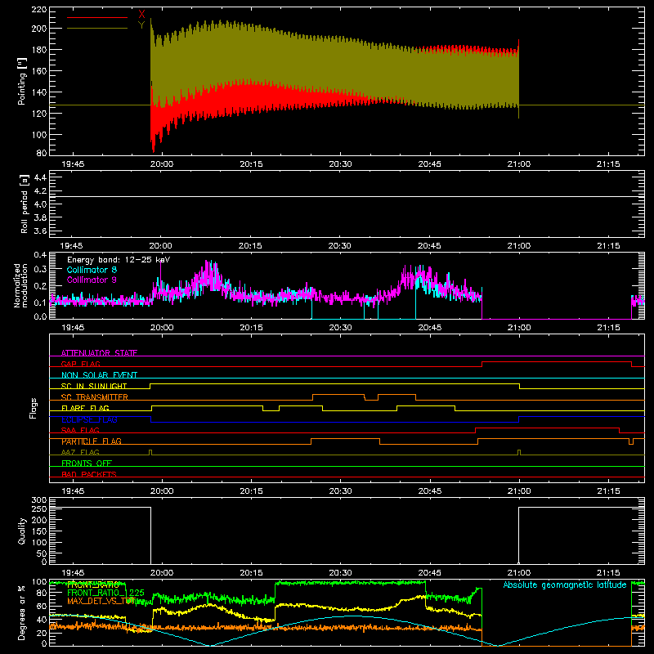Click the 20:30 time label below Flags plot
The image size is (654, 654).
340,491
